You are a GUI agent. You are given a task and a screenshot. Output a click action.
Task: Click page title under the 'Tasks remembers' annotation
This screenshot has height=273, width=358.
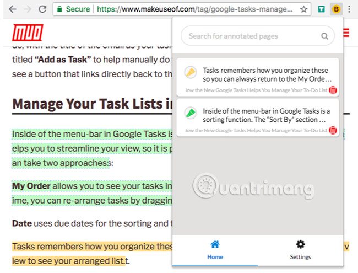coord(256,90)
